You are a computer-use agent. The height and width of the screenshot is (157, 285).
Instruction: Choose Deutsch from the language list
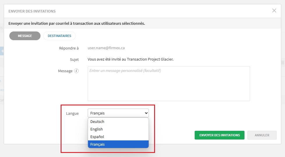coord(118,121)
